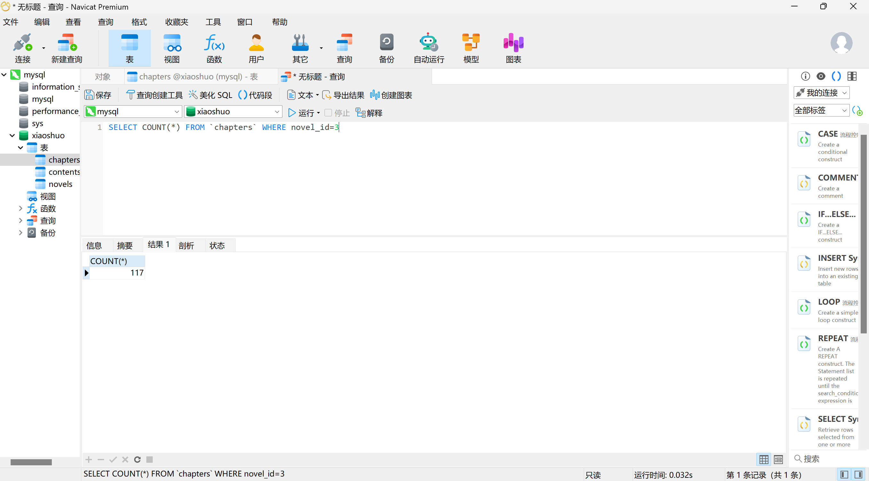The image size is (869, 481).
Task: Switch results to form view
Action: click(778, 460)
